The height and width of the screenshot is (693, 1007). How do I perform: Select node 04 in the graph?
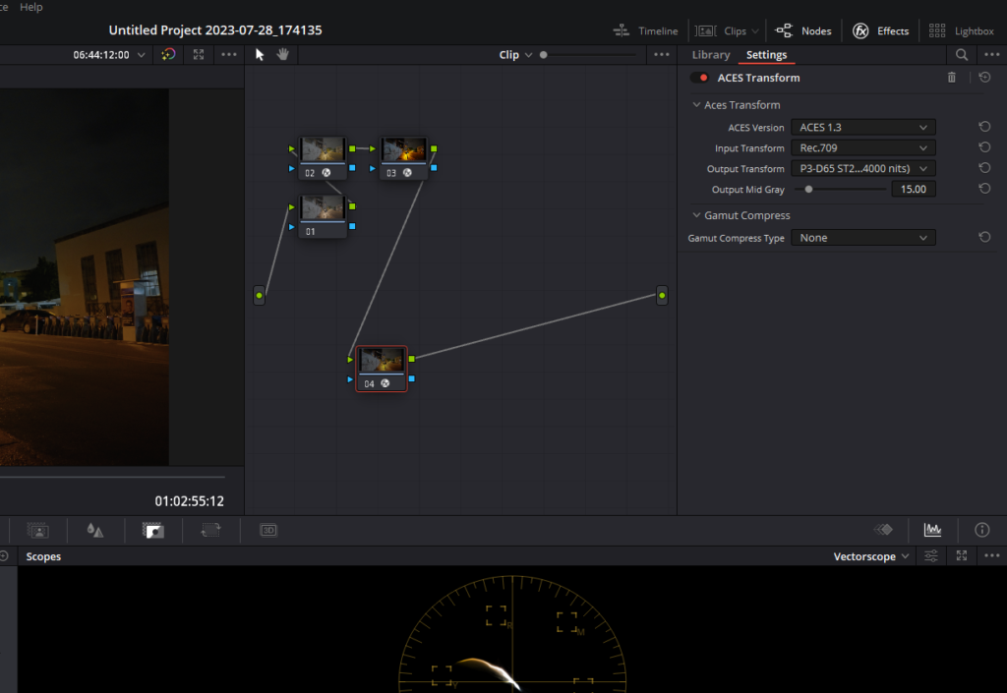point(382,369)
